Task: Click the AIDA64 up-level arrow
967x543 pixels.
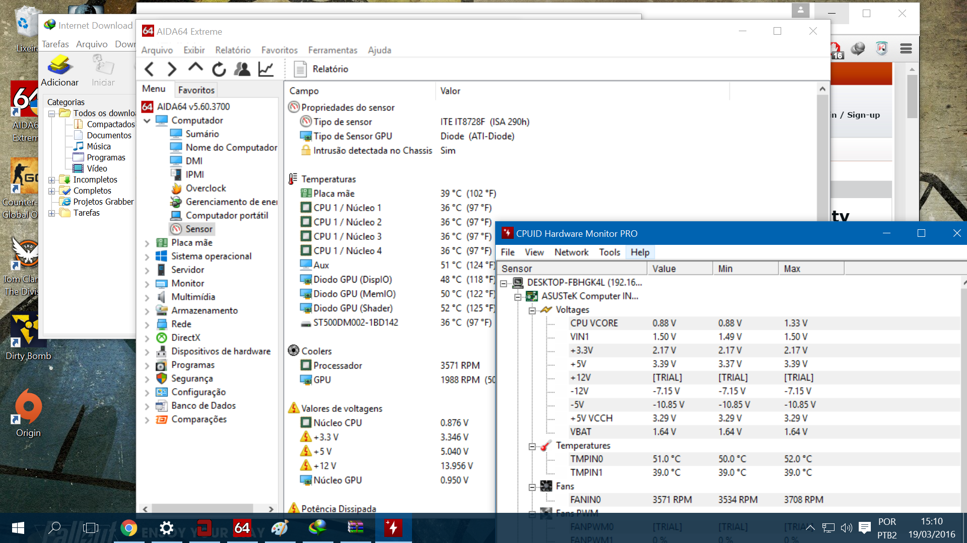Action: pyautogui.click(x=195, y=68)
